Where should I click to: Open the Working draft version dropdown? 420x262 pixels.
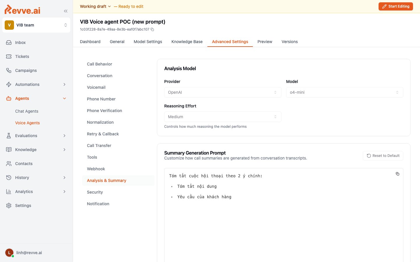(x=95, y=6)
